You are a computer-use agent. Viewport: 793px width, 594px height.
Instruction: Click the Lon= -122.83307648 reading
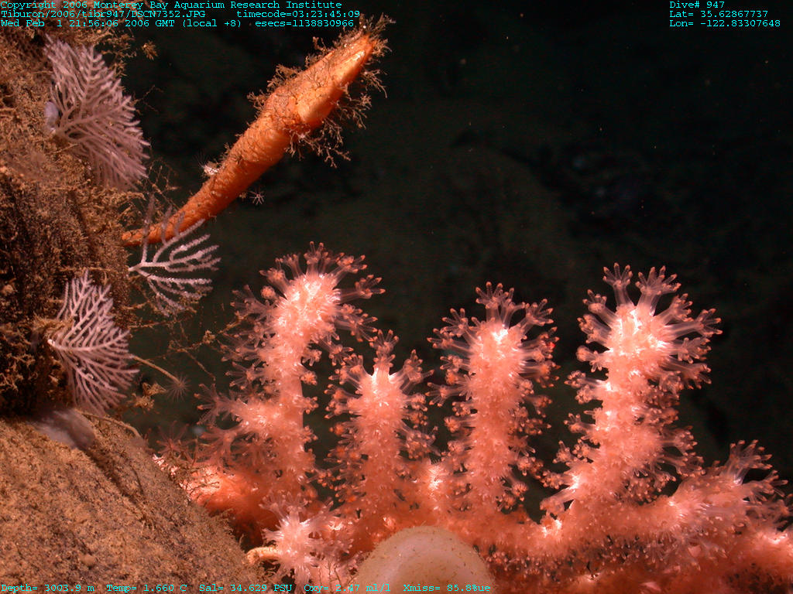click(x=725, y=23)
